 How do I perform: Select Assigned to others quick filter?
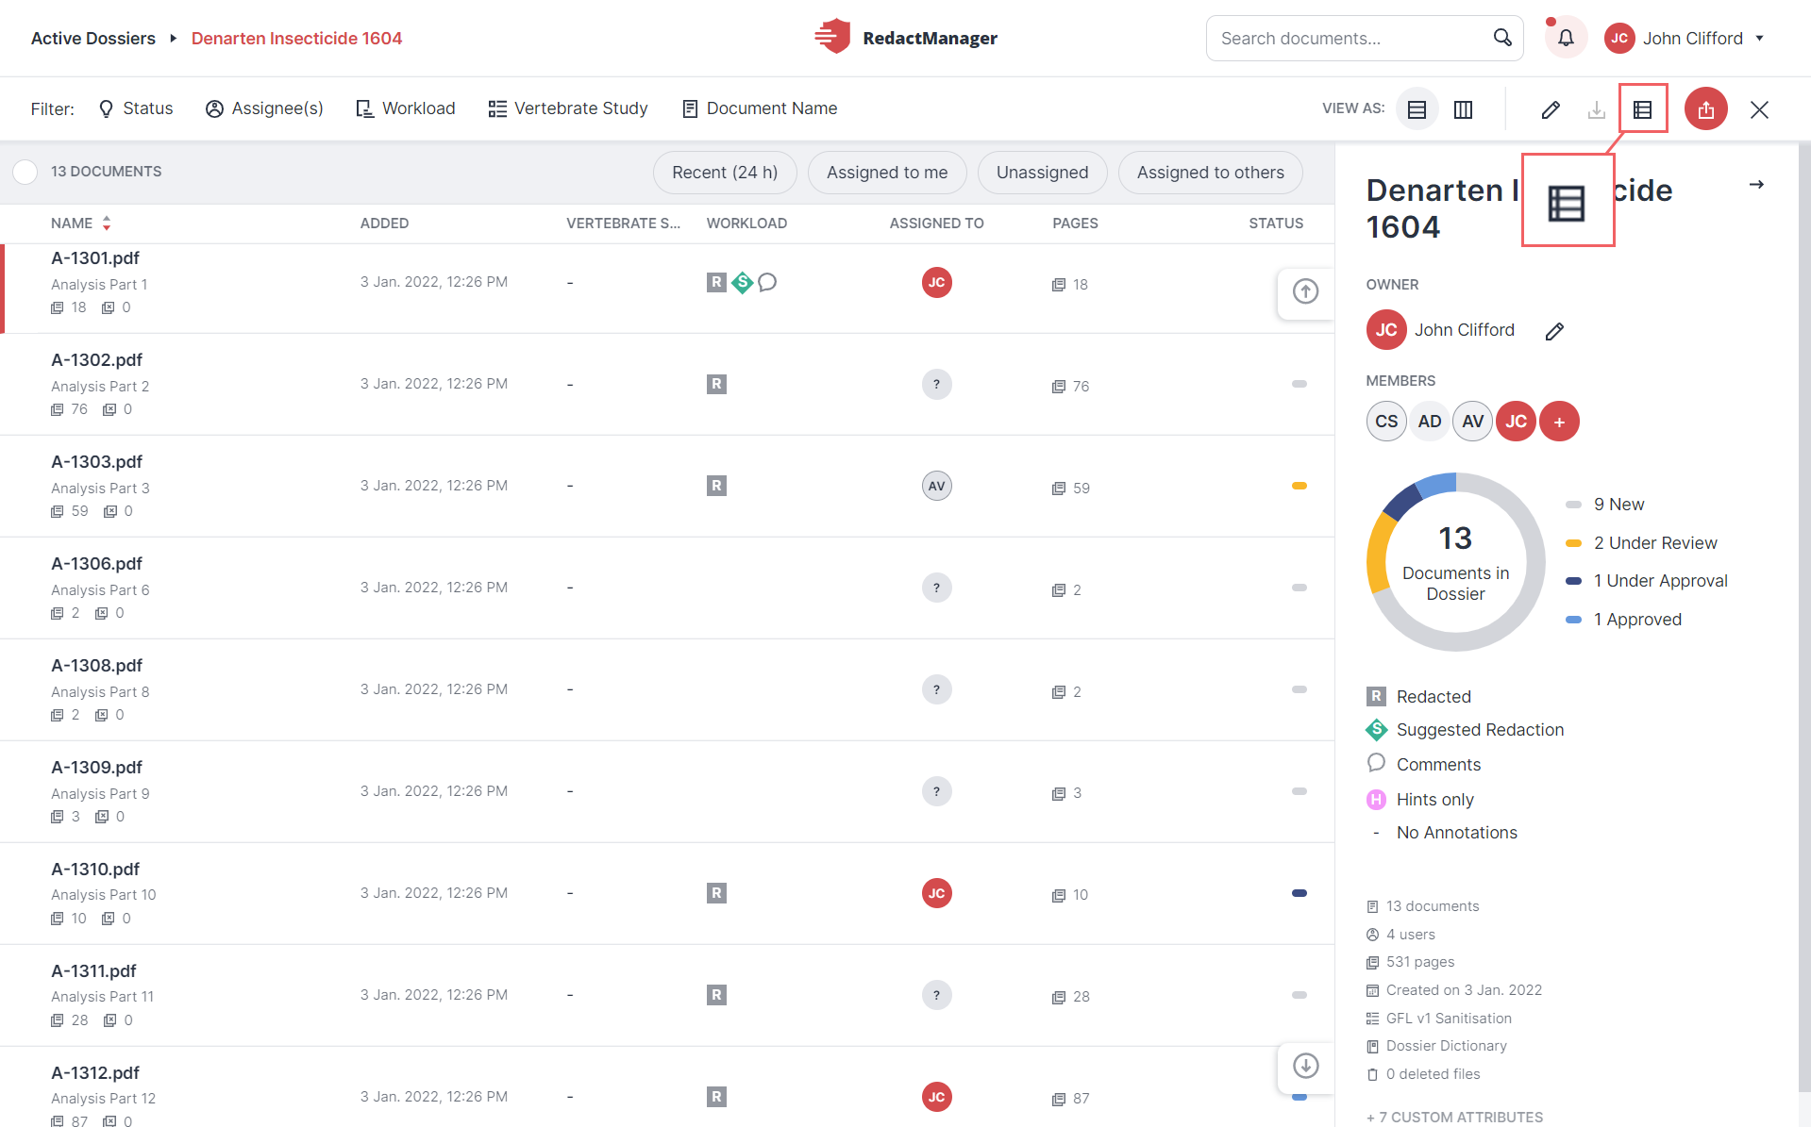1210,173
